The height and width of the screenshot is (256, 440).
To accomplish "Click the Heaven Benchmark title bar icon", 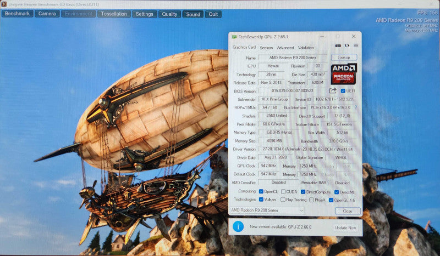I will point(4,4).
